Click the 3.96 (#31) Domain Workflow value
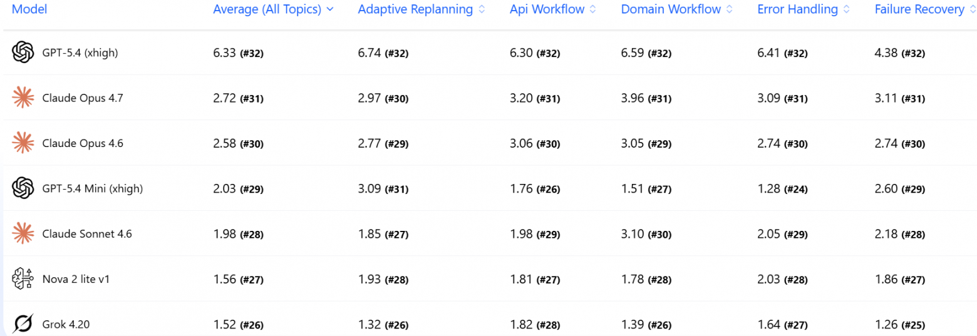 [646, 98]
